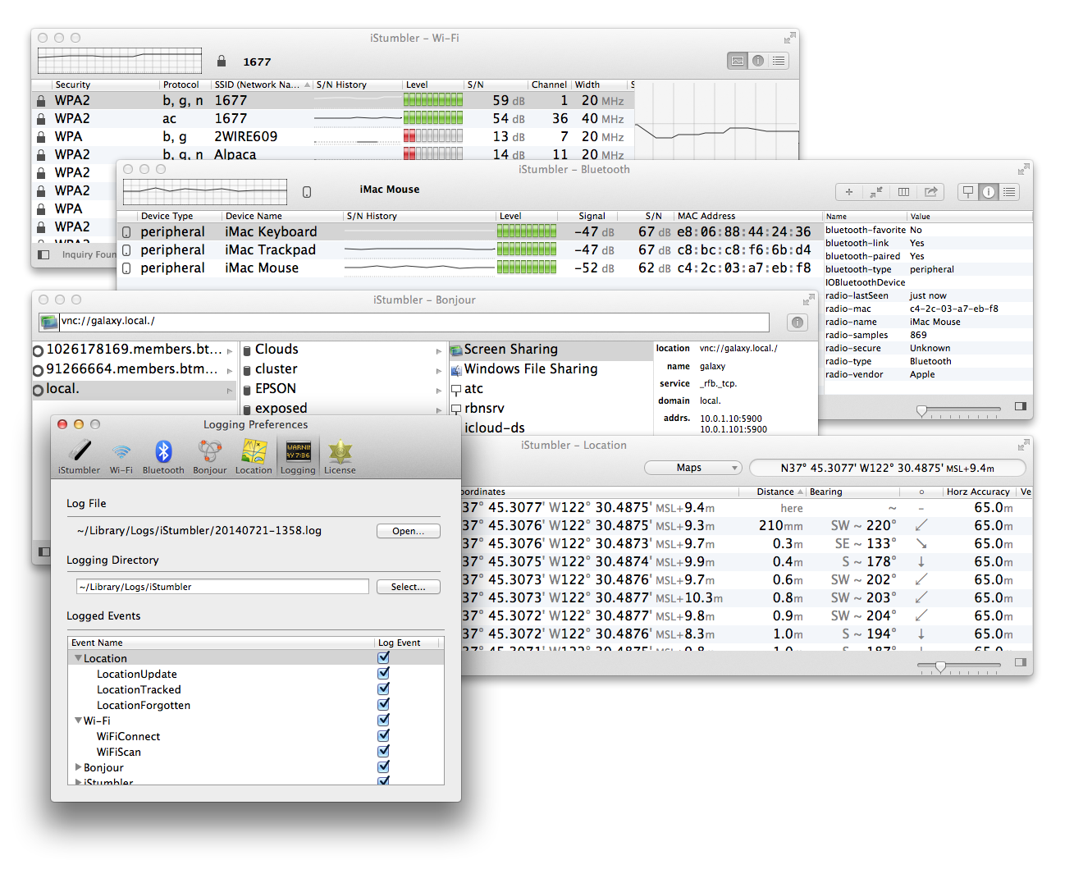
Task: Select Screen Sharing service in Bonjour
Action: (x=551, y=350)
